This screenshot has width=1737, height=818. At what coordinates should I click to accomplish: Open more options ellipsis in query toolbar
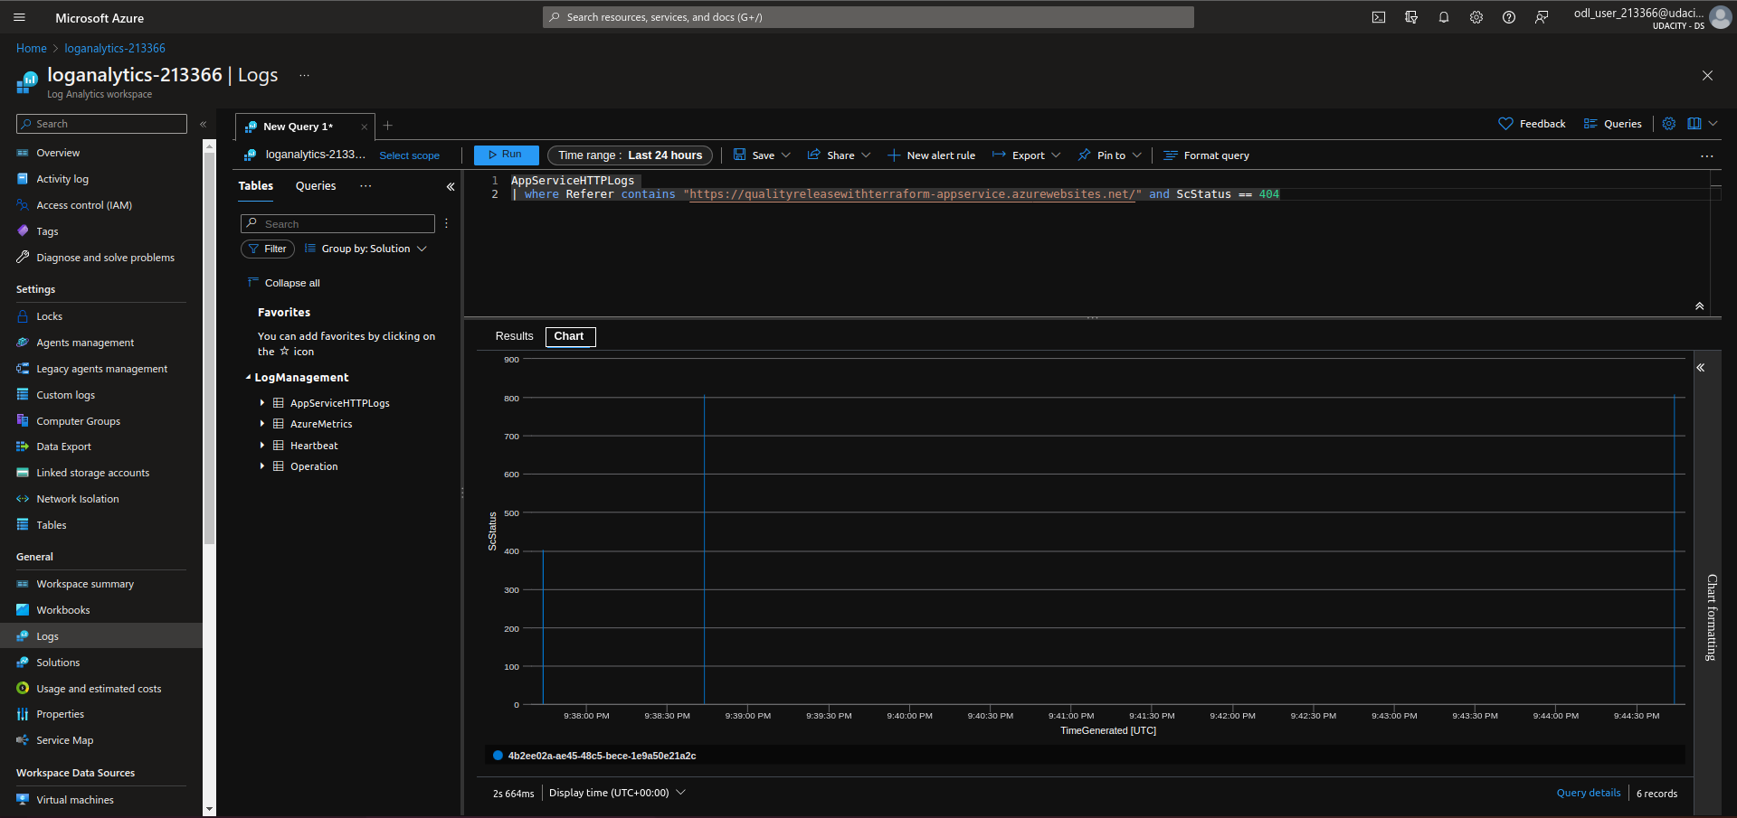[1707, 156]
